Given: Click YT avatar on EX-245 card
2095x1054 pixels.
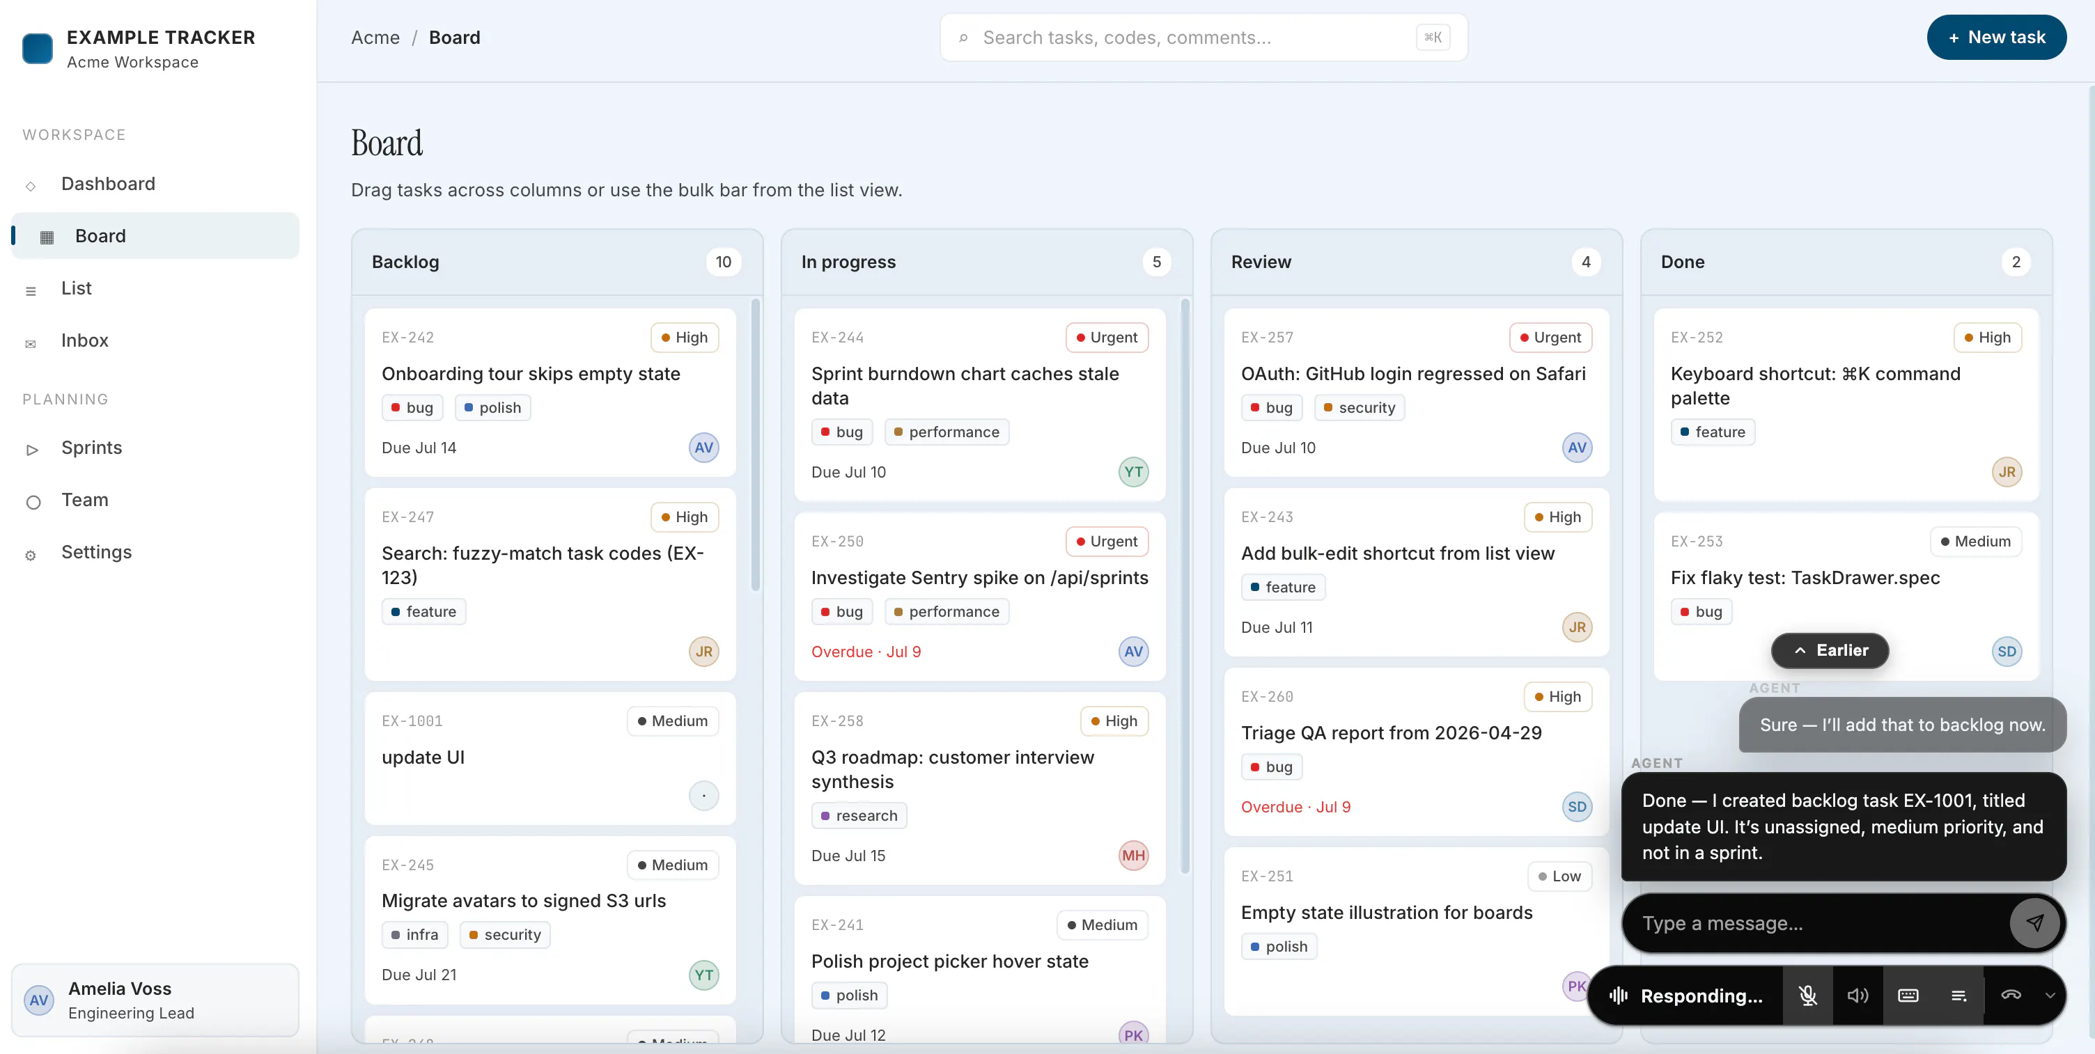Looking at the screenshot, I should (703, 975).
